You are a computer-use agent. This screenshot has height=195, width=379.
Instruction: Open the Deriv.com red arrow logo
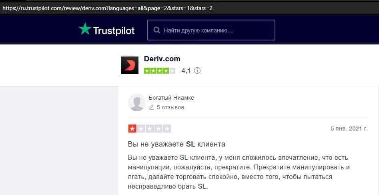(130, 65)
